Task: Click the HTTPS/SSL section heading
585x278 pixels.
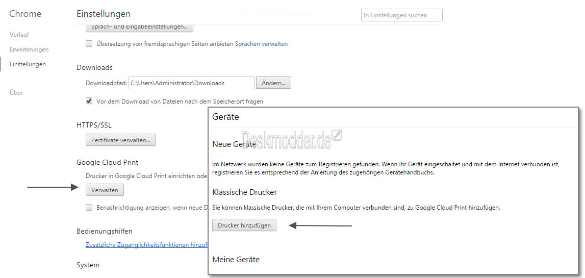Action: pyautogui.click(x=94, y=125)
